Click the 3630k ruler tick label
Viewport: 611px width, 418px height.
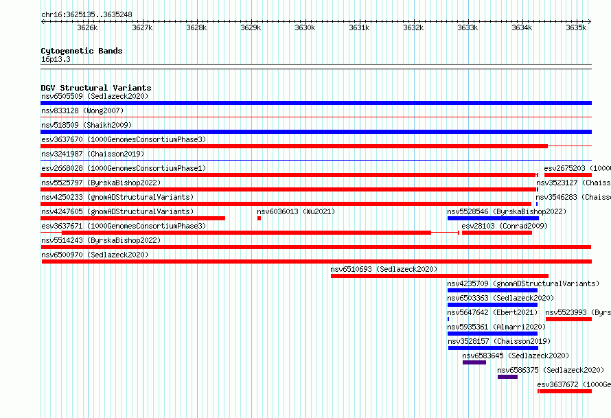[305, 27]
